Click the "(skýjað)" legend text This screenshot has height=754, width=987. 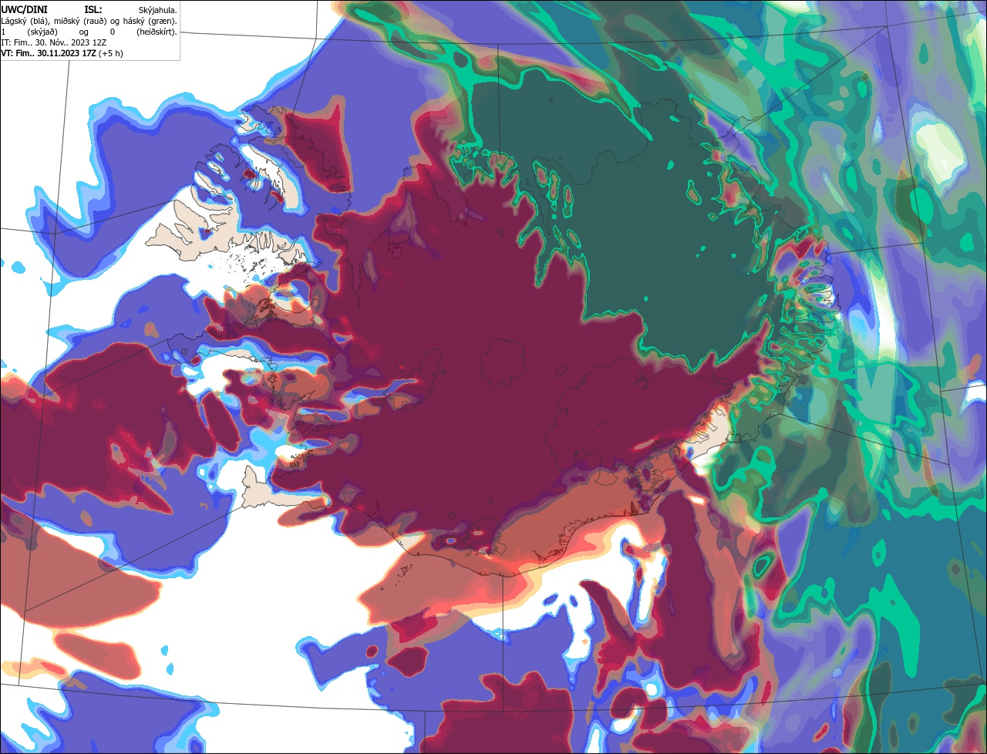click(x=42, y=32)
